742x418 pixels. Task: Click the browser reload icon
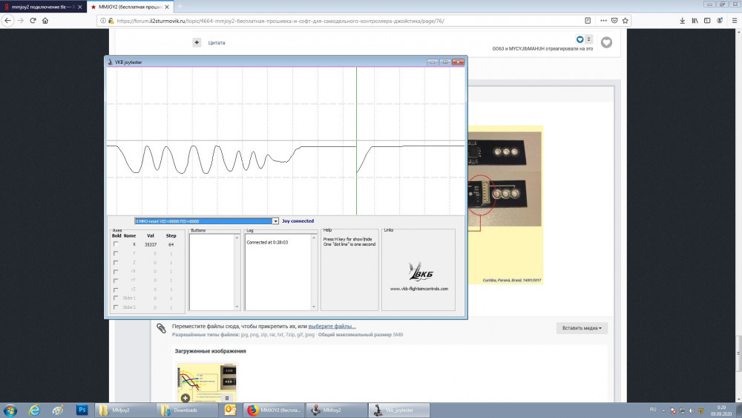pyautogui.click(x=31, y=20)
